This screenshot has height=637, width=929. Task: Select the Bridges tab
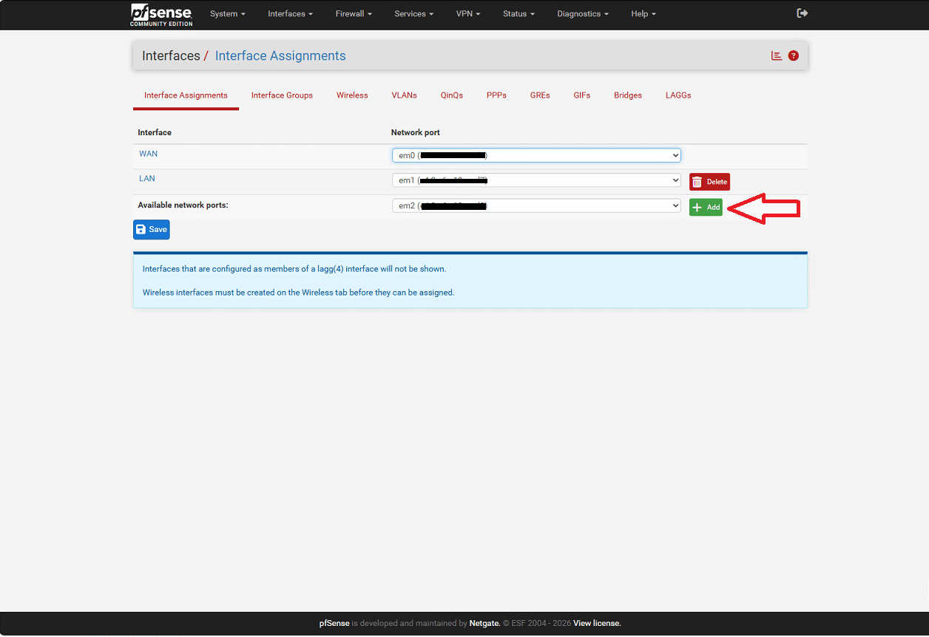(x=627, y=95)
